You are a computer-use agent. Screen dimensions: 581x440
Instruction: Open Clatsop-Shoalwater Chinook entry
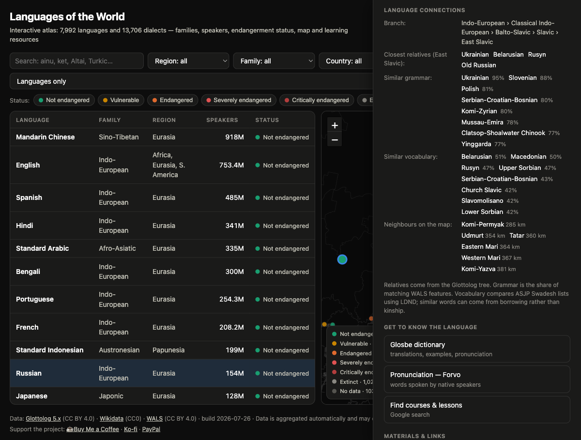click(504, 133)
